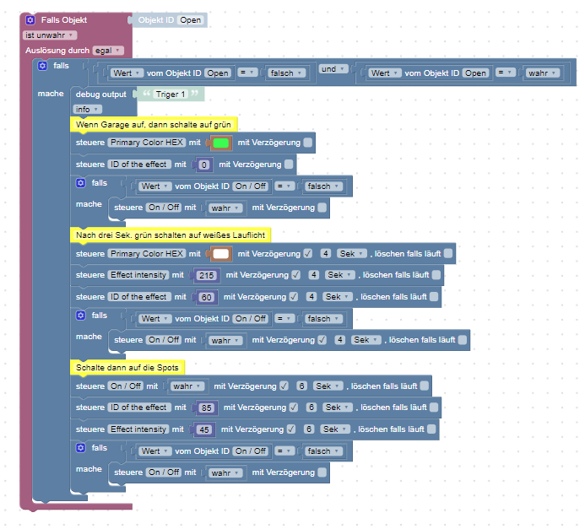Image resolution: width=585 pixels, height=529 pixels.
Task: Select comment 'Nach drei Sek. grün schalten auf weißes Lauflicht'
Action: [x=171, y=235]
